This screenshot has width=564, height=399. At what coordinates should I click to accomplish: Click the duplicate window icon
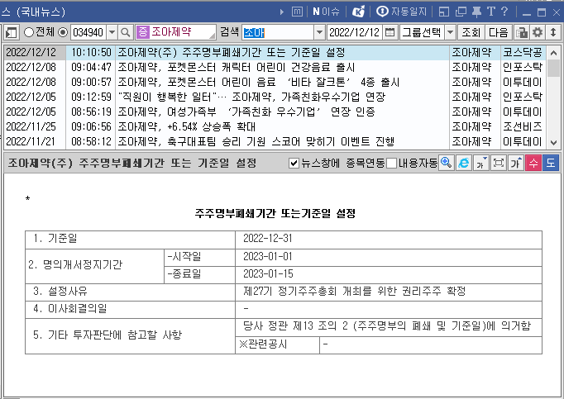tap(461, 12)
